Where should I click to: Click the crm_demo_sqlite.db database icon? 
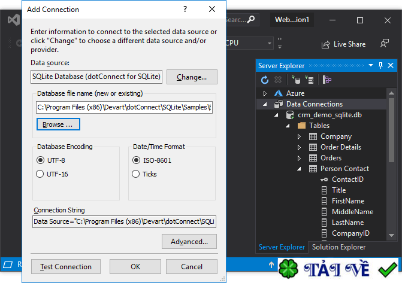click(x=290, y=115)
